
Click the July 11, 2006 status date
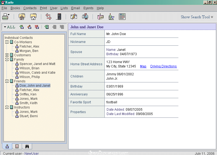click(204, 153)
